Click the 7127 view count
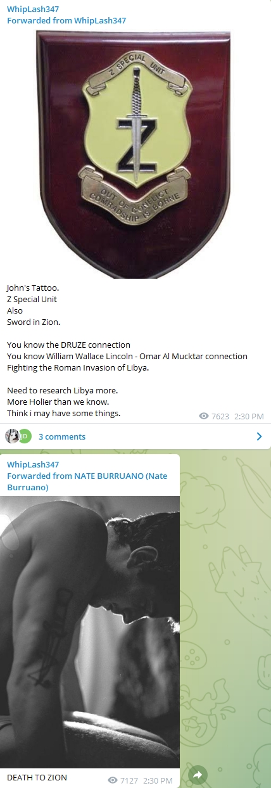The image size is (271, 788). [x=130, y=780]
